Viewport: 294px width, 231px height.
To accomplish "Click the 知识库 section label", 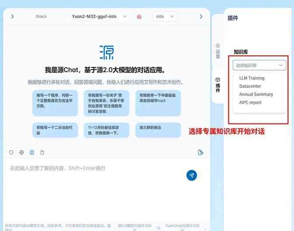I will click(241, 52).
